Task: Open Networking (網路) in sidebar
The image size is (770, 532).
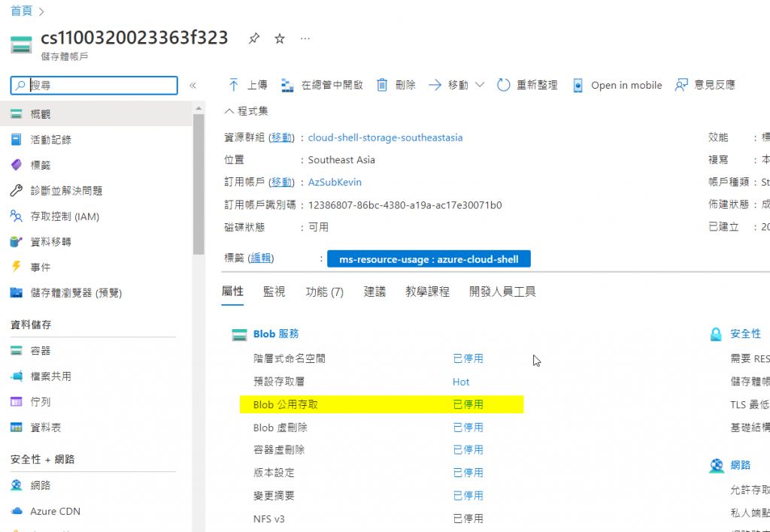Action: click(x=95, y=485)
